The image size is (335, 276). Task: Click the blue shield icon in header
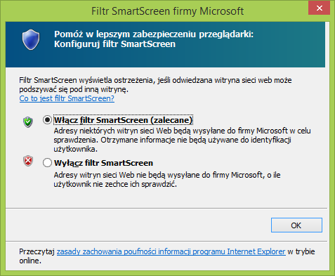coord(31,39)
